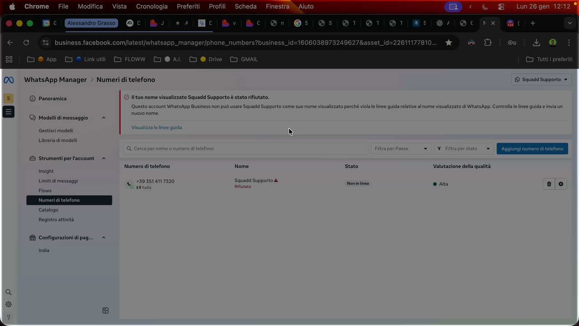Focus the phone number search field
This screenshot has width=579, height=326.
[x=246, y=149]
